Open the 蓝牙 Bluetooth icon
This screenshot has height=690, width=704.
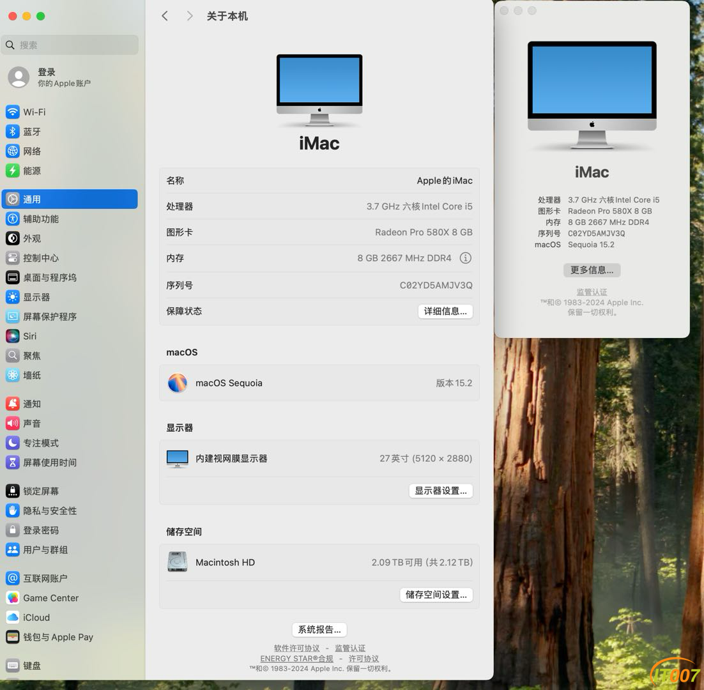[13, 132]
